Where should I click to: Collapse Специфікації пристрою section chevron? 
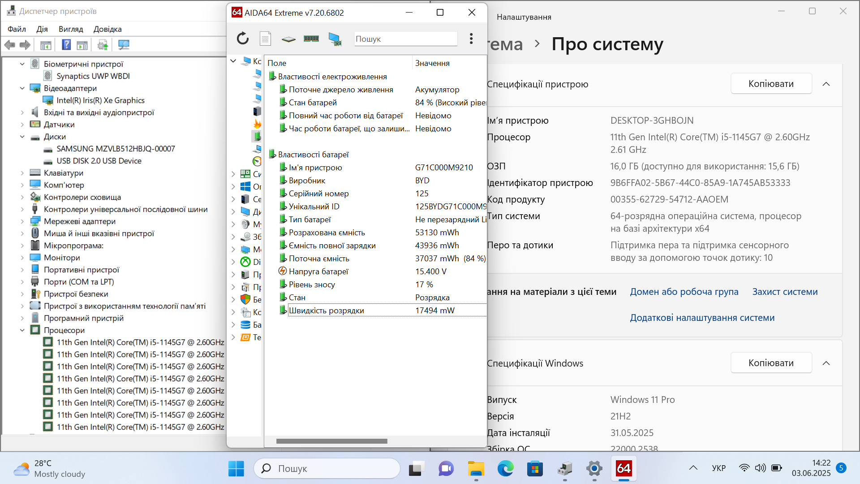click(x=826, y=84)
